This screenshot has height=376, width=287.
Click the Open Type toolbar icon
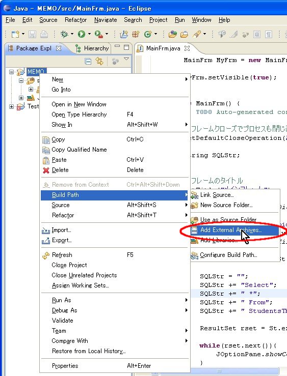pos(172,34)
